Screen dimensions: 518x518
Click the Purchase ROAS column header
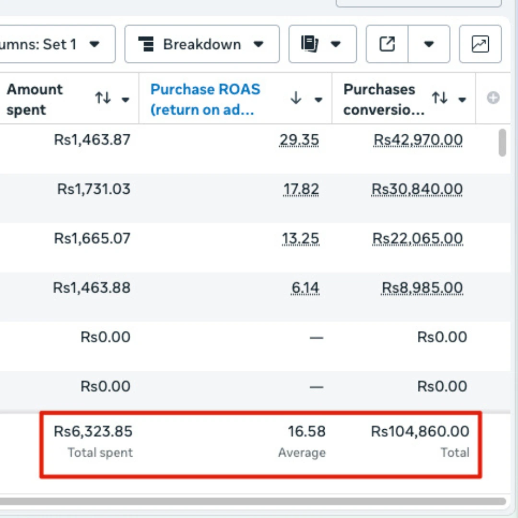[x=205, y=99]
